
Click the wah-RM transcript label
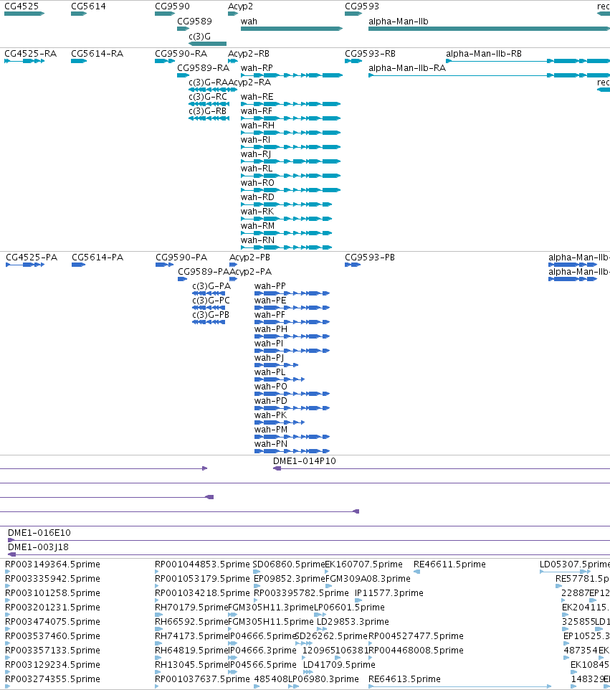click(258, 226)
